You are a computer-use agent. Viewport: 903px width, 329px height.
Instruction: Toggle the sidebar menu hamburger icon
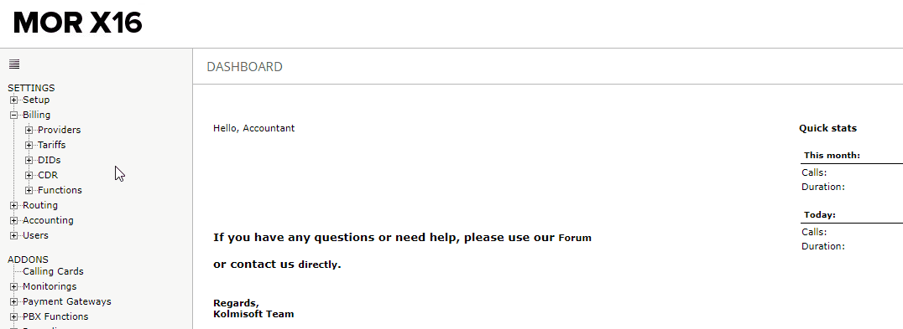[14, 64]
